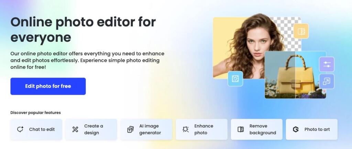Click the purple adjustment sliders tile icon
Viewport: 352px width, 149px height.
327,64
